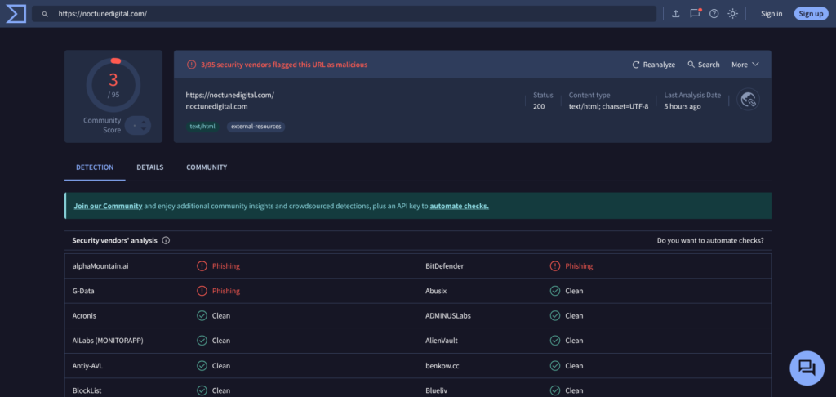Viewport: 836px width, 397px height.
Task: Click the AILabs (MONITORAPP) Clean checkmark icon
Action: pos(202,341)
